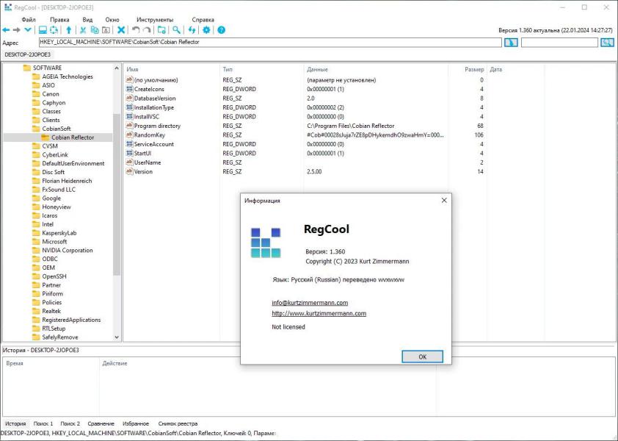Screen dimensions: 618x441
Task: Click the magnifier search toolbar icon
Action: coord(177,30)
